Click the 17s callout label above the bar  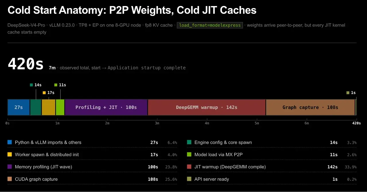tap(48, 93)
